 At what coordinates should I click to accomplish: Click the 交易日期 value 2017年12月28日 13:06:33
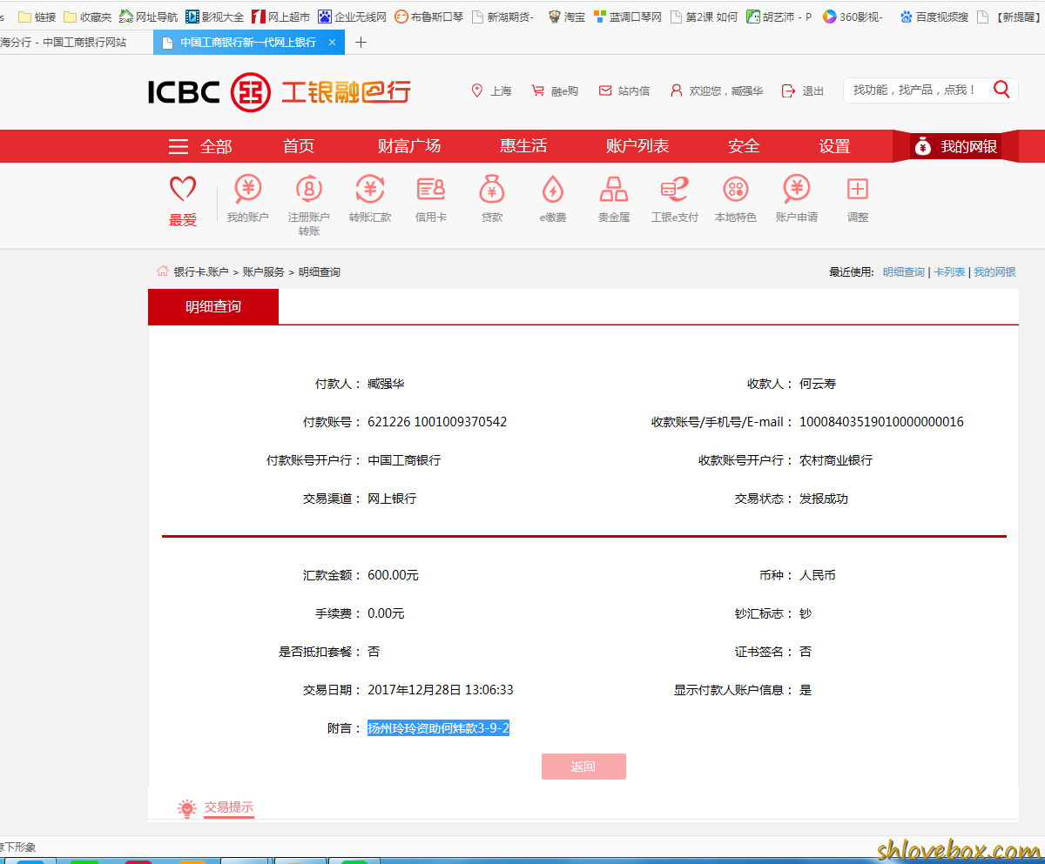(x=441, y=690)
